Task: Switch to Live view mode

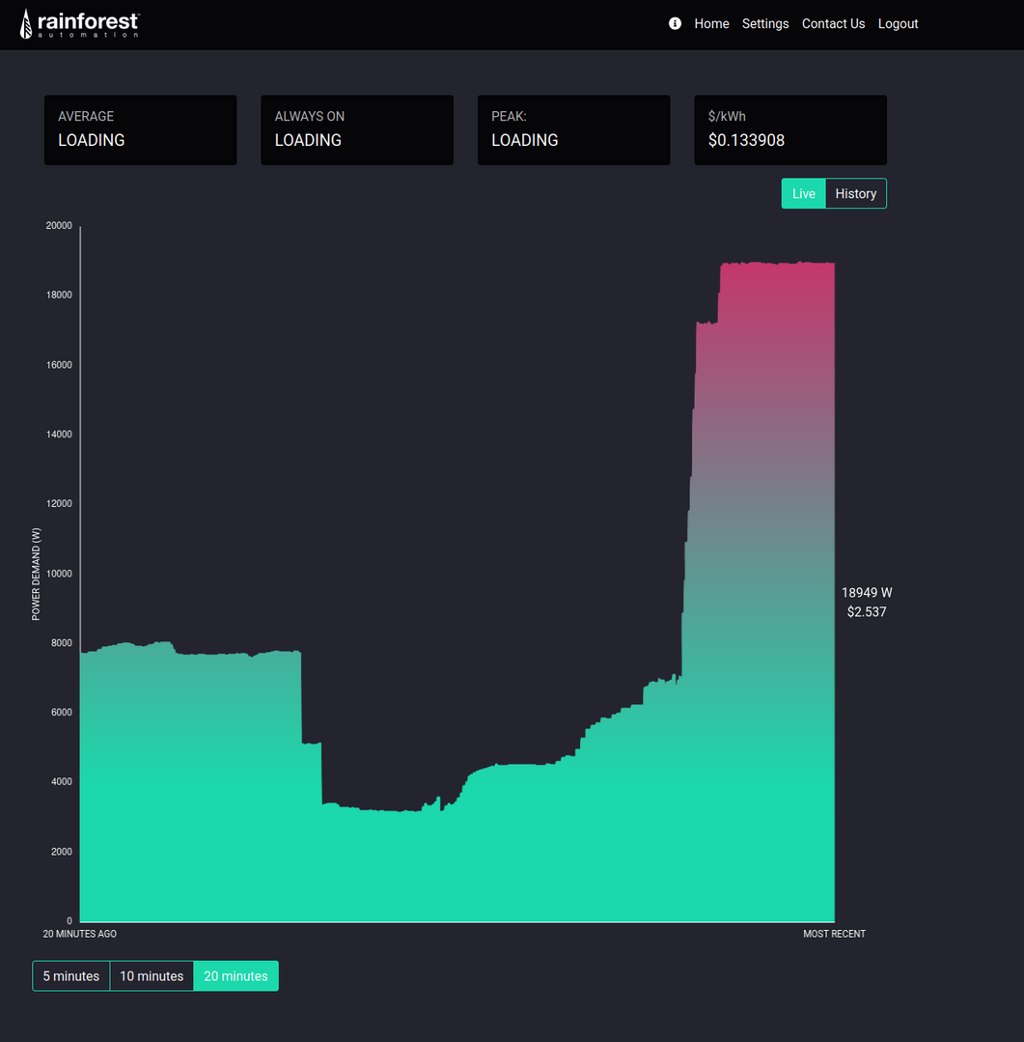Action: point(803,193)
